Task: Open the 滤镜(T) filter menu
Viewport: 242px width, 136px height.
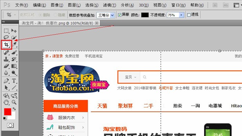Action: point(110,5)
